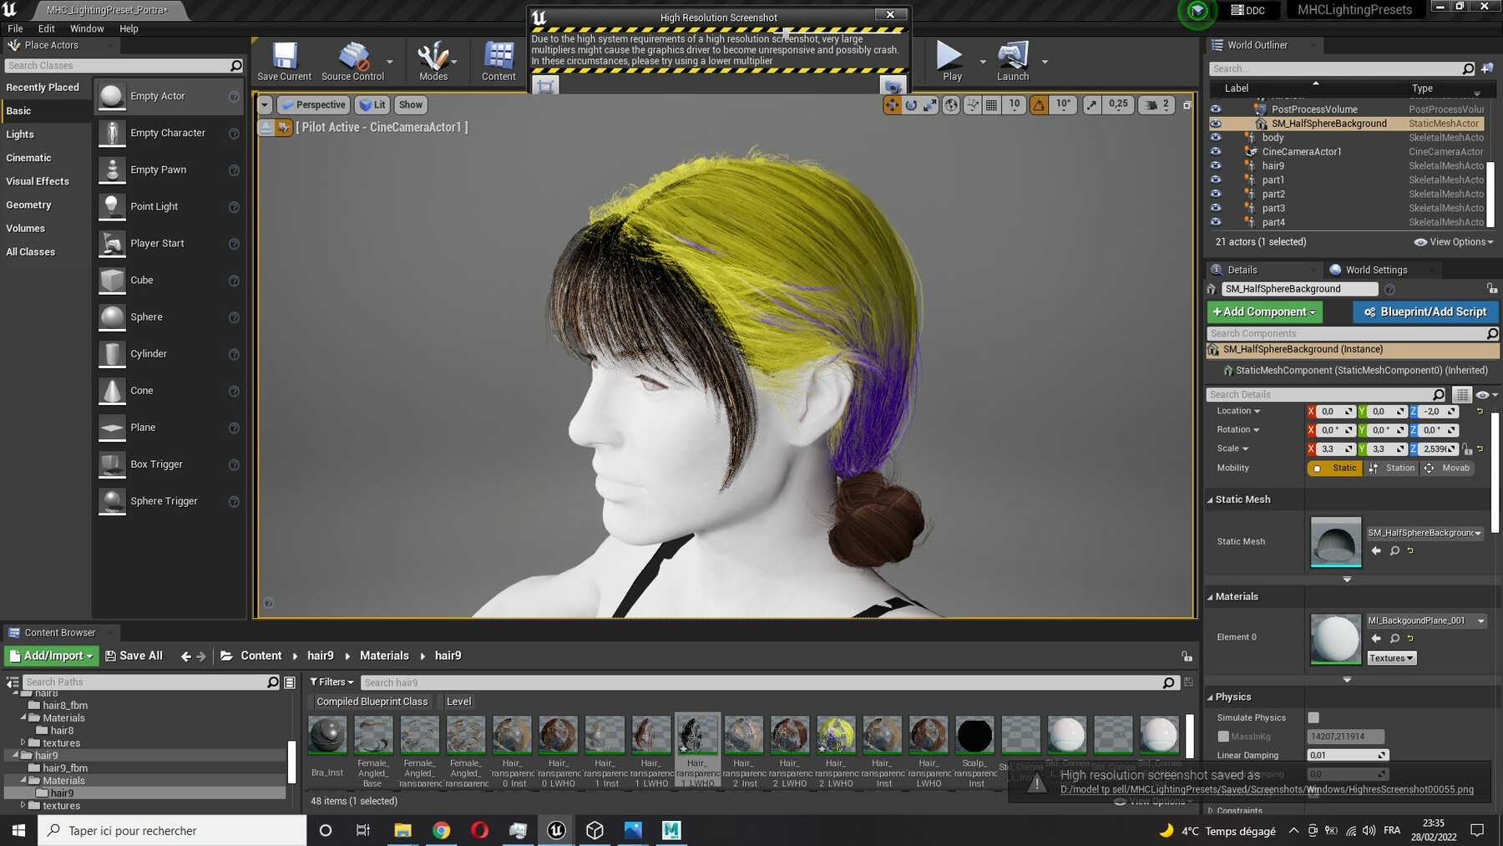This screenshot has width=1503, height=846.
Task: Open the Edit menu
Action: tap(47, 28)
